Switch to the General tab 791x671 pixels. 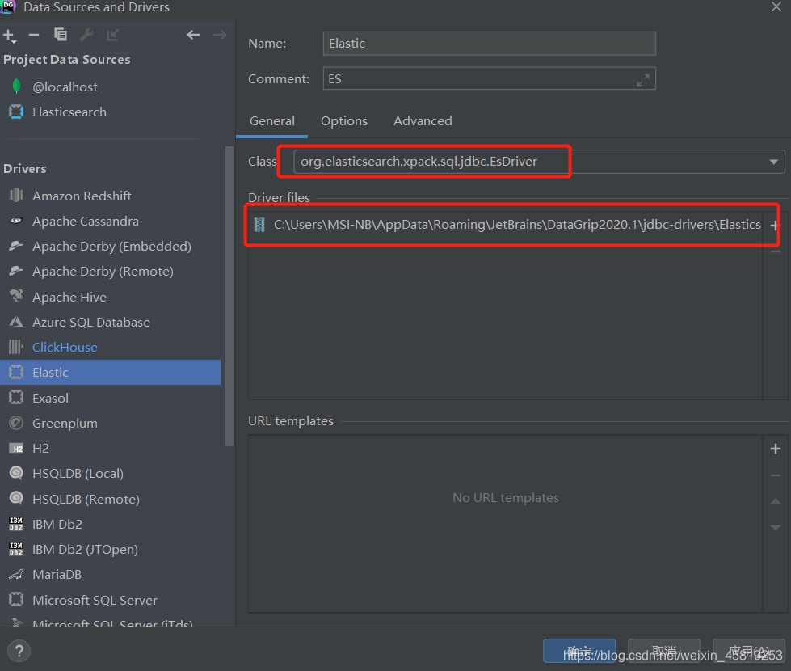coord(272,121)
